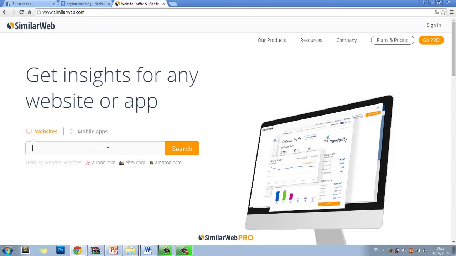Viewport: 456px width, 256px height.
Task: Open the amazon.com trending search
Action: pos(168,162)
